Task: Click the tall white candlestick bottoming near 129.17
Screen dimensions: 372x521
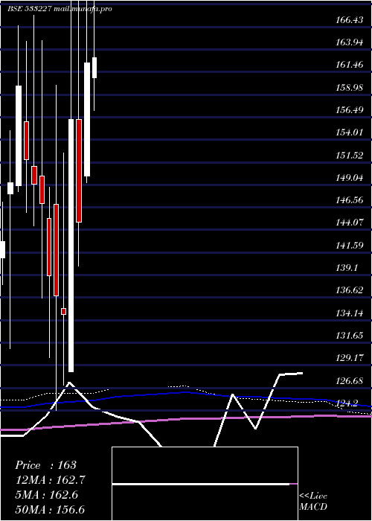Action: (71, 245)
